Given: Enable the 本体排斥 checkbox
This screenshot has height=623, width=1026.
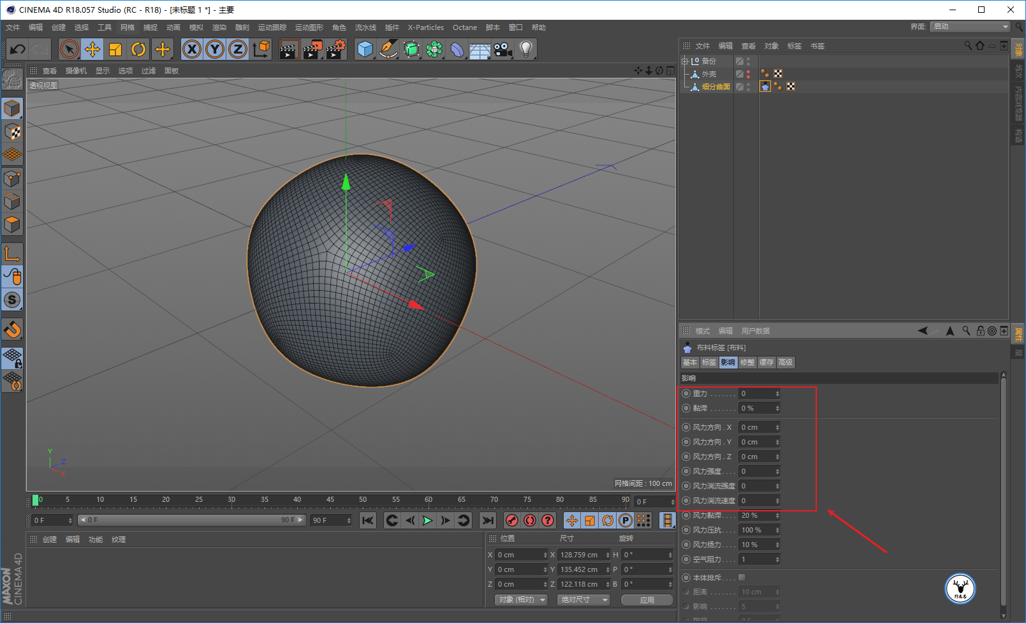Looking at the screenshot, I should pos(742,578).
